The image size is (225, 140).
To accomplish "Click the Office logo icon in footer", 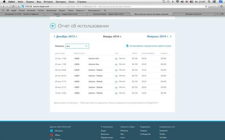I will 51,135.
